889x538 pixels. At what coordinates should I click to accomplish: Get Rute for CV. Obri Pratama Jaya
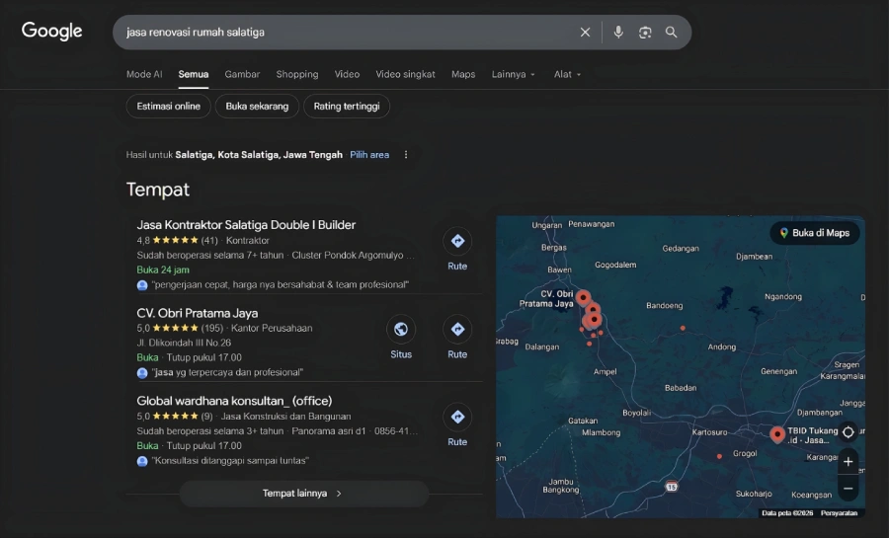(457, 338)
